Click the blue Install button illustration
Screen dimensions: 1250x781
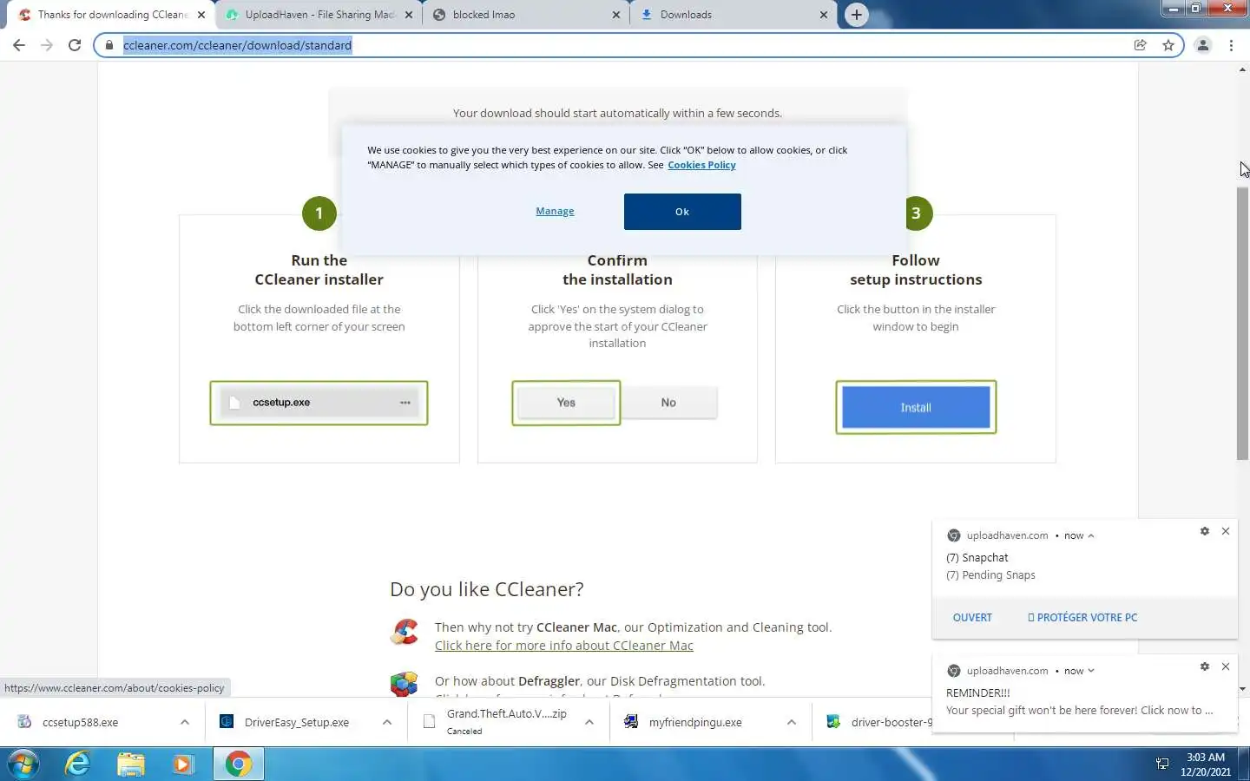point(916,407)
